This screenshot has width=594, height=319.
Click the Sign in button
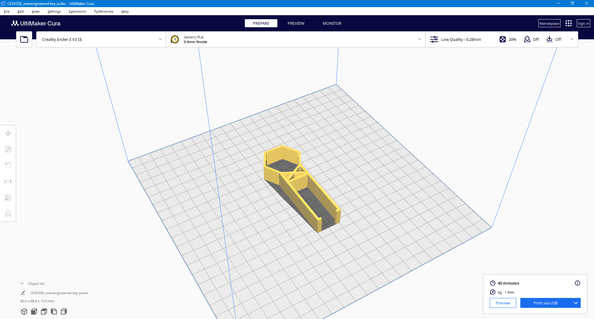click(583, 23)
